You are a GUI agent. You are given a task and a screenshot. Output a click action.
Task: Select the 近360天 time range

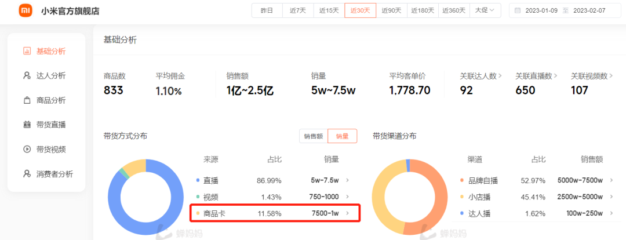454,11
